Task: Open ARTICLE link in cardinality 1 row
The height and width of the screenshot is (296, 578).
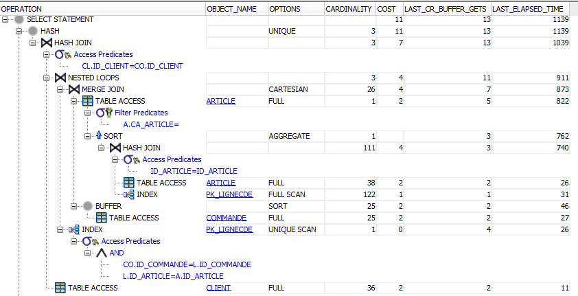Action: pyautogui.click(x=221, y=102)
